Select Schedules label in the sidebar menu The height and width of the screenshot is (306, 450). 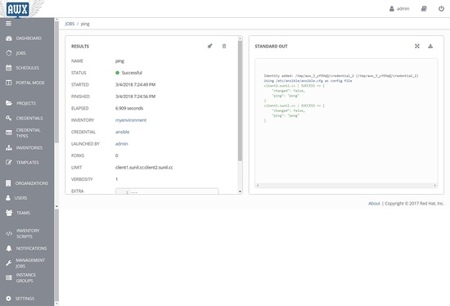click(x=27, y=68)
